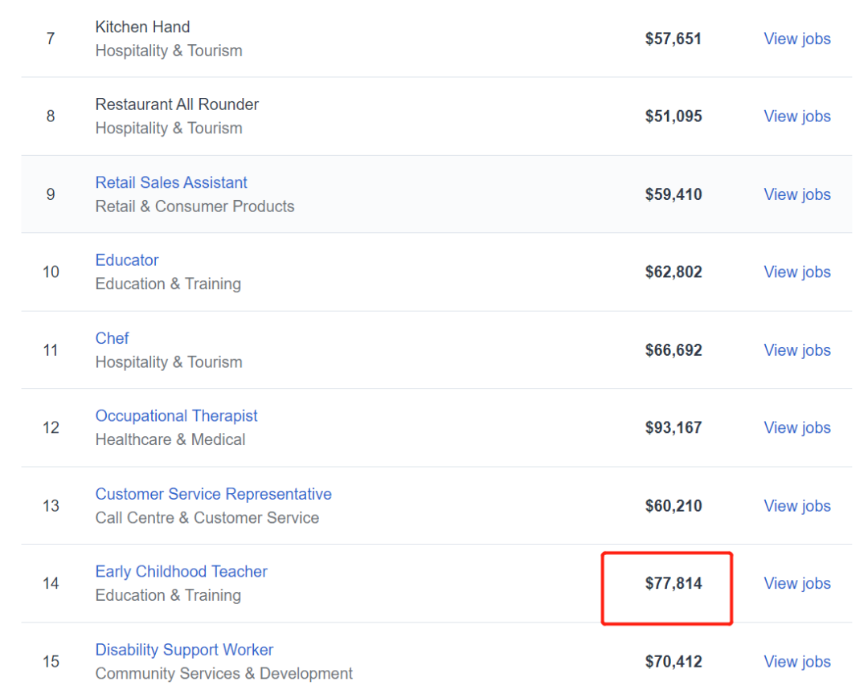View jobs for Chef row

(796, 350)
